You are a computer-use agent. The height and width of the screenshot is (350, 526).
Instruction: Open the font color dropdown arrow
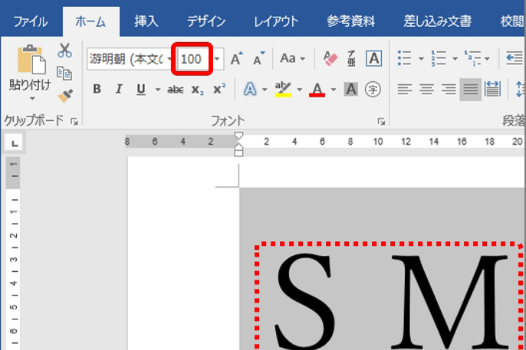333,90
